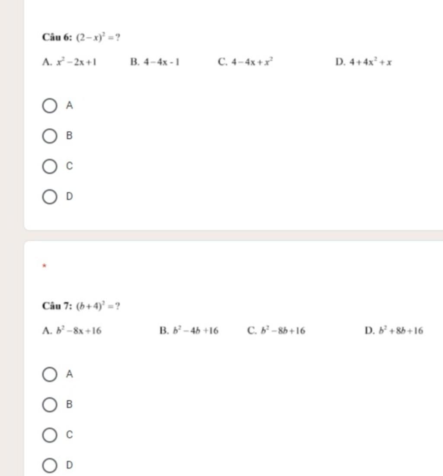Select radio option A for Câu 7

click(49, 374)
